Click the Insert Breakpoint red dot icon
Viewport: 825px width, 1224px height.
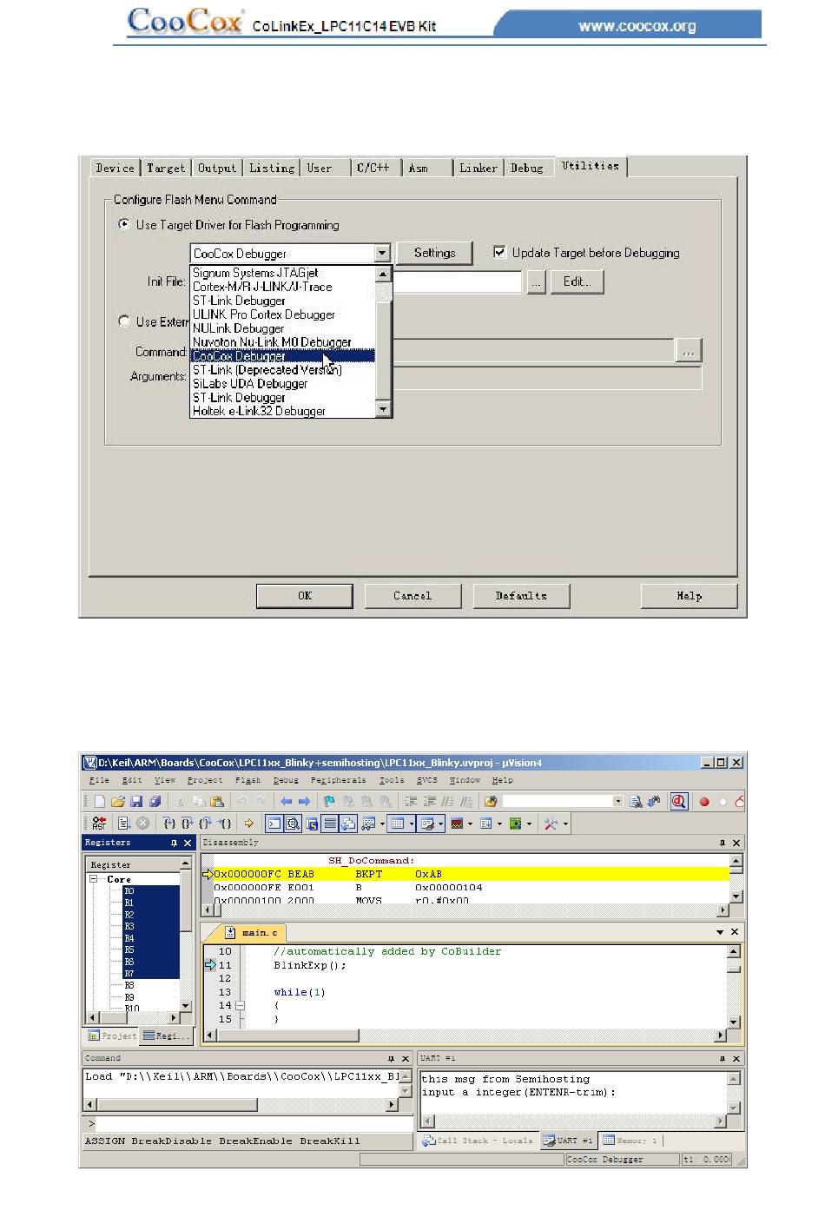[x=704, y=802]
